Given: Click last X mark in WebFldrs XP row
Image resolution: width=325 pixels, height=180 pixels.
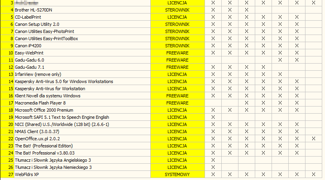Looking at the screenshot, I should pyautogui.click(x=313, y=174).
